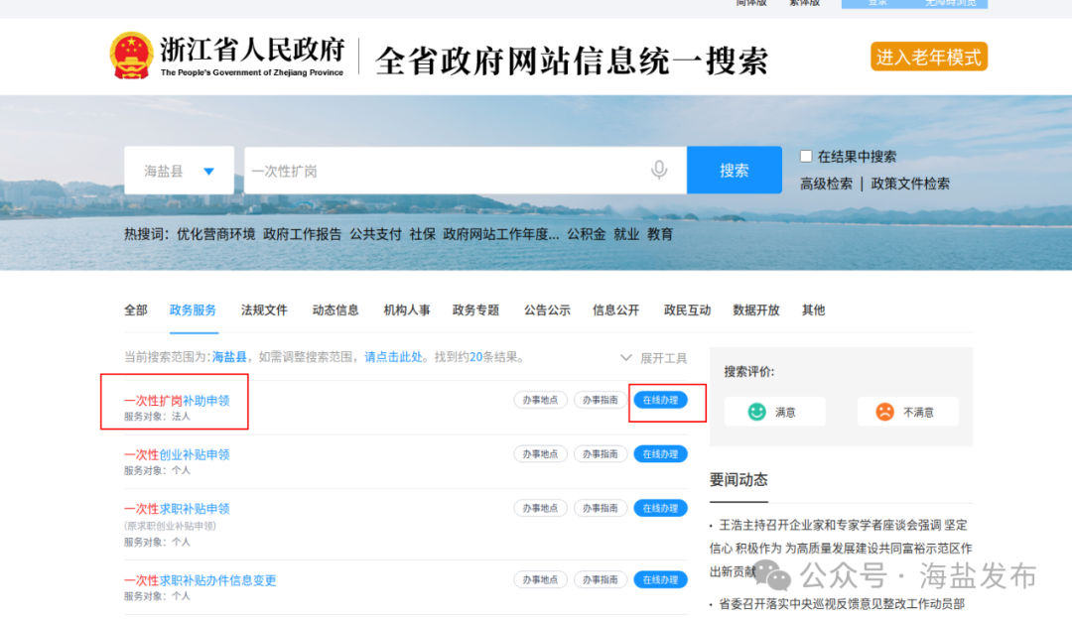Click the 政策文件检索 link
The image size is (1072, 619).
point(910,184)
